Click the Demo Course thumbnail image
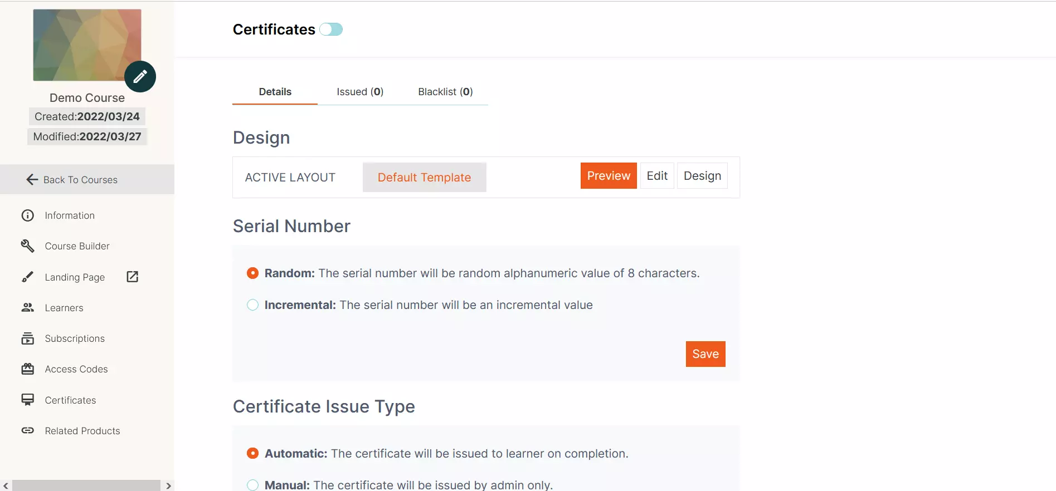The height and width of the screenshot is (491, 1056). (87, 45)
